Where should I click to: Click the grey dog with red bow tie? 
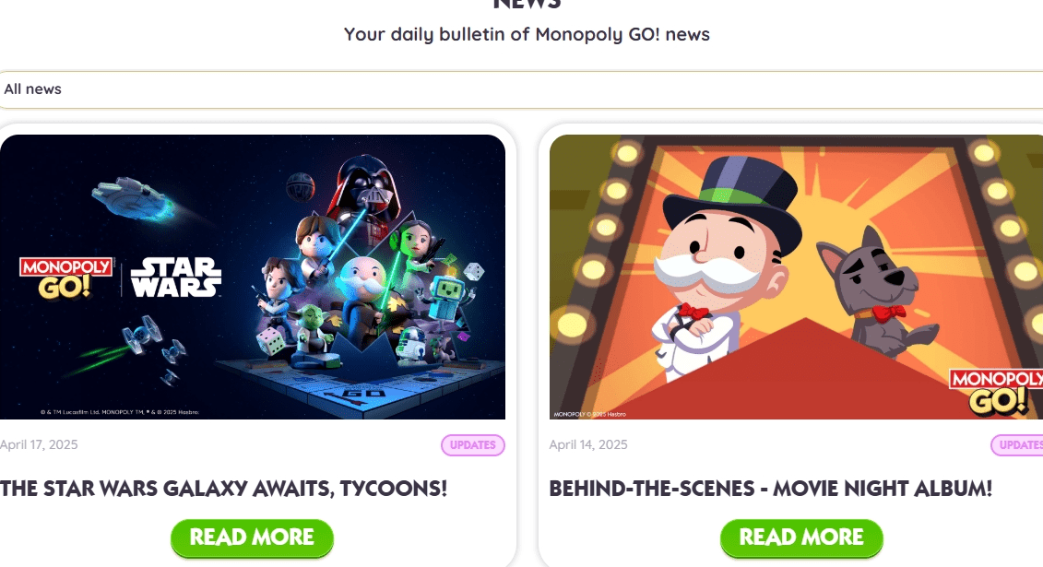(x=872, y=290)
